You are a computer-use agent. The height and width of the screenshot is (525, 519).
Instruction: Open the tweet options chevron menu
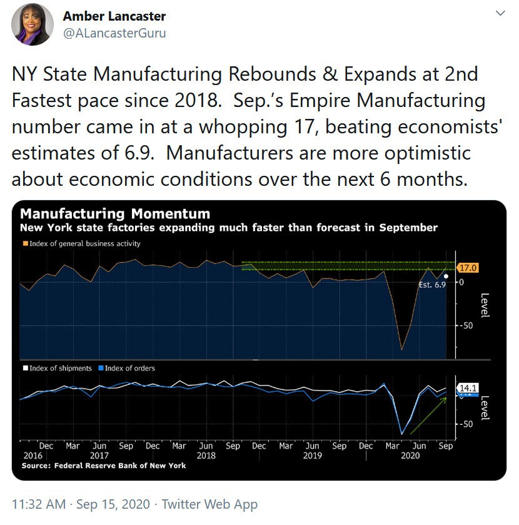click(x=500, y=13)
